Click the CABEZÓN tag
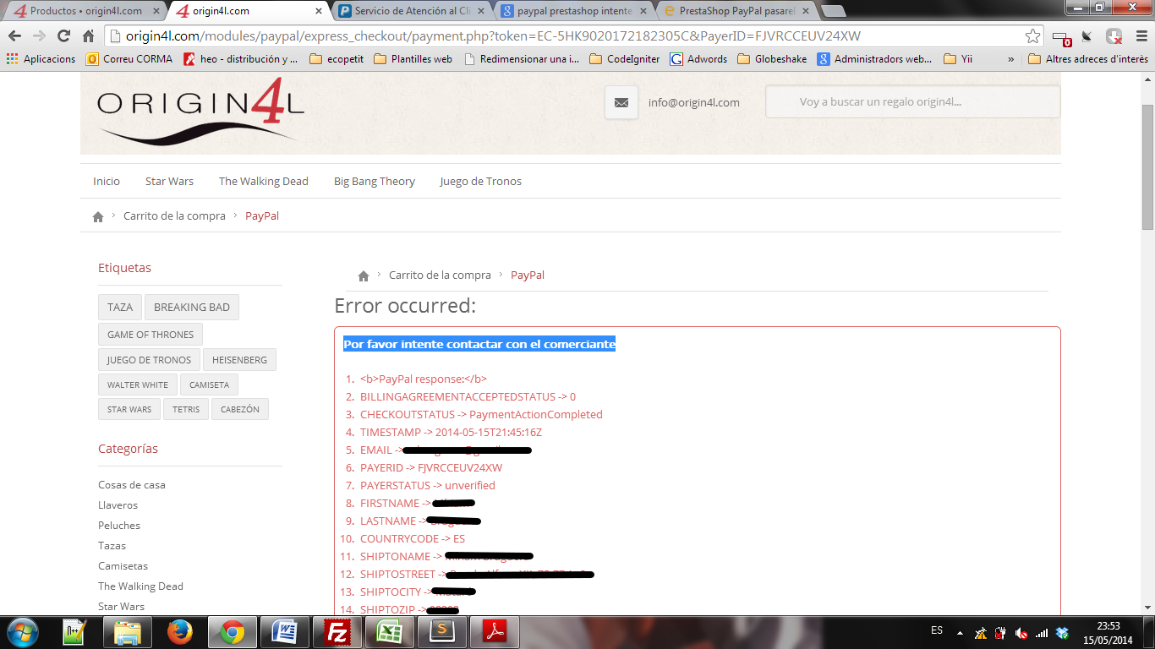Screen dimensions: 1155x649 tap(240, 409)
